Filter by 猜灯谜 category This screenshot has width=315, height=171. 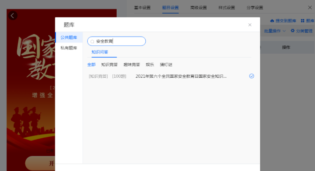[x=166, y=65]
